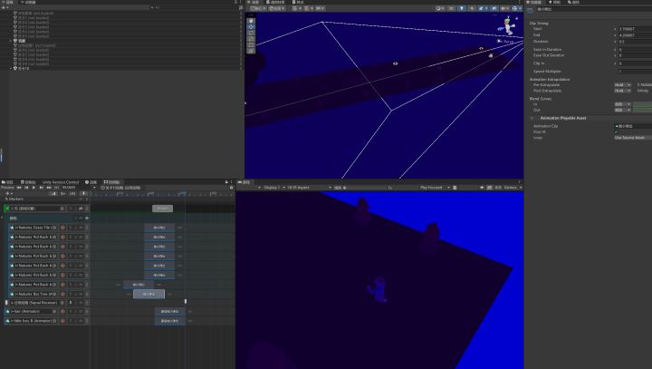Viewport: 652px width, 369px height.
Task: Select the Move tool in Scene view
Action: tap(251, 26)
